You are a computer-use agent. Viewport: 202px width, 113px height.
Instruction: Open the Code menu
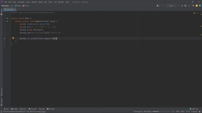point(28,2)
